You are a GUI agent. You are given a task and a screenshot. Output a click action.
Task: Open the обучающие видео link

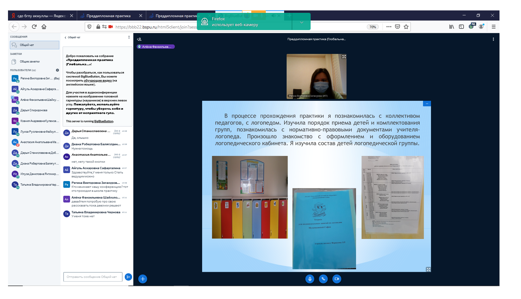click(x=98, y=81)
